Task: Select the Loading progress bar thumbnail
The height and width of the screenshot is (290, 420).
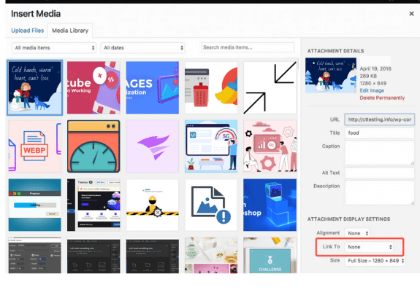Action: click(35, 205)
